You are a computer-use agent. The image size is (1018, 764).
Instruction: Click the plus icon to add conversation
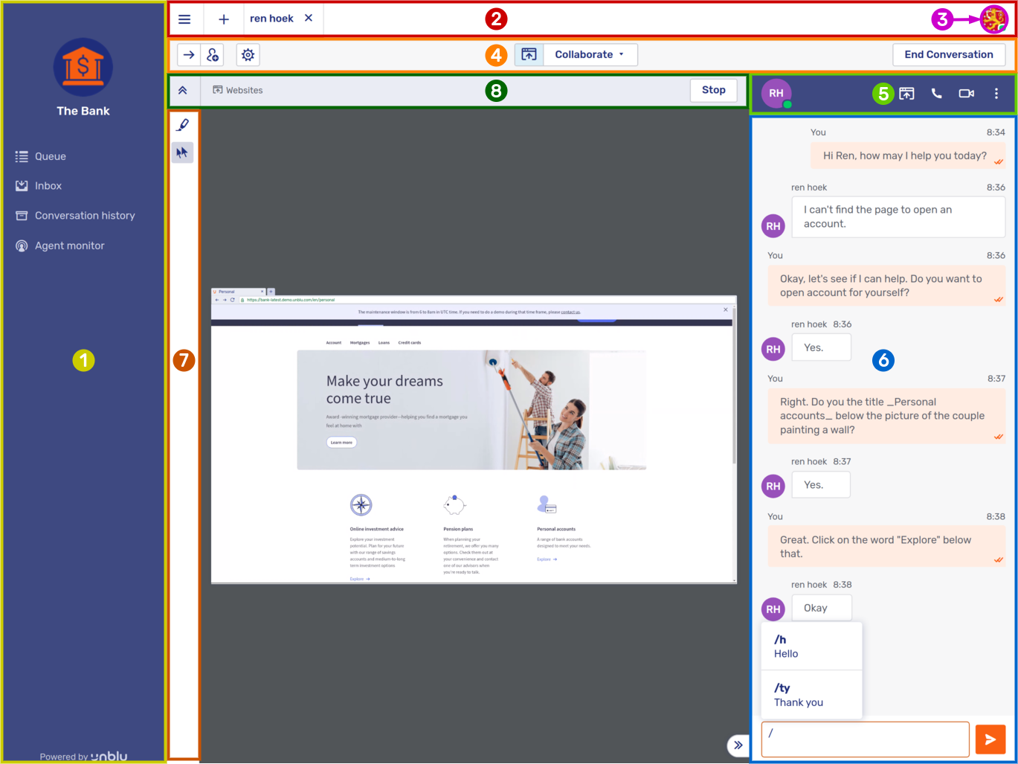pyautogui.click(x=224, y=19)
